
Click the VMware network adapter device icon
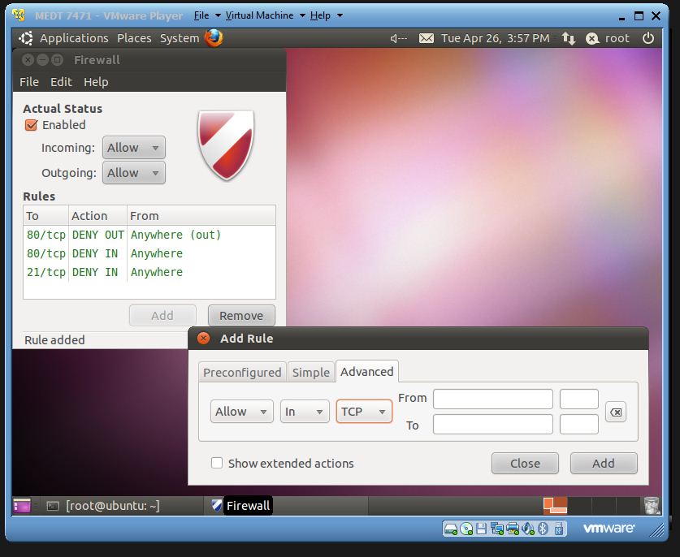click(x=497, y=529)
